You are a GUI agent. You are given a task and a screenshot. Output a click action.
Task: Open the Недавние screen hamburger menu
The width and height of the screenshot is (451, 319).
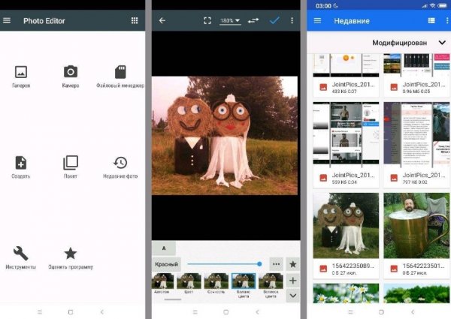tap(317, 21)
